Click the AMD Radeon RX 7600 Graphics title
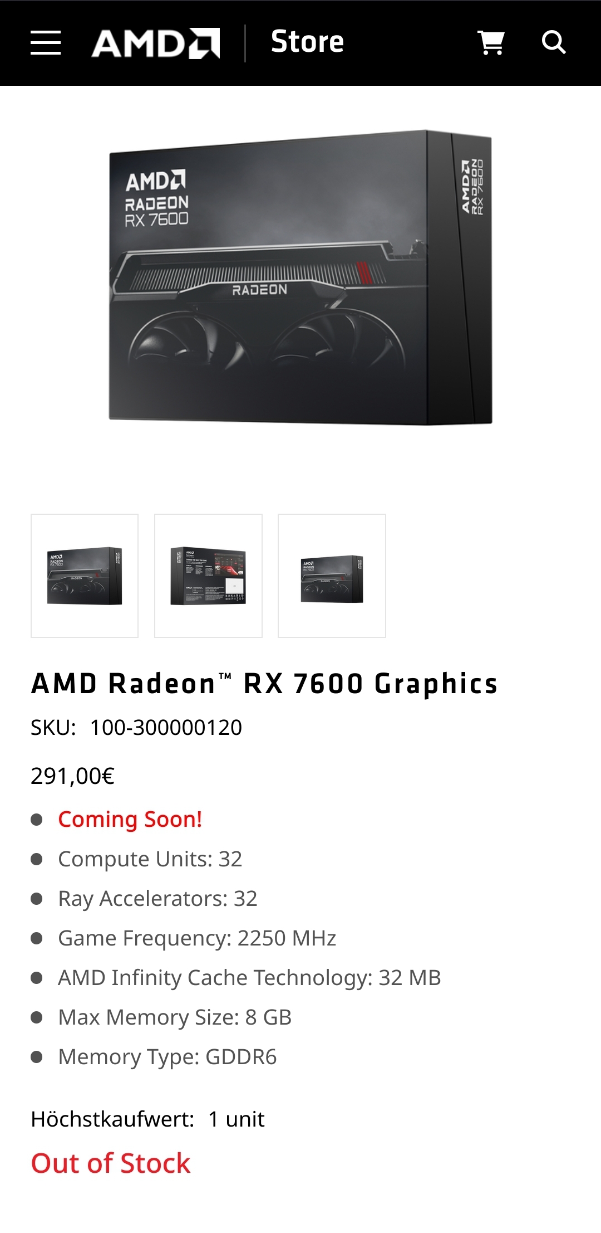This screenshot has height=1233, width=601. pos(264,683)
